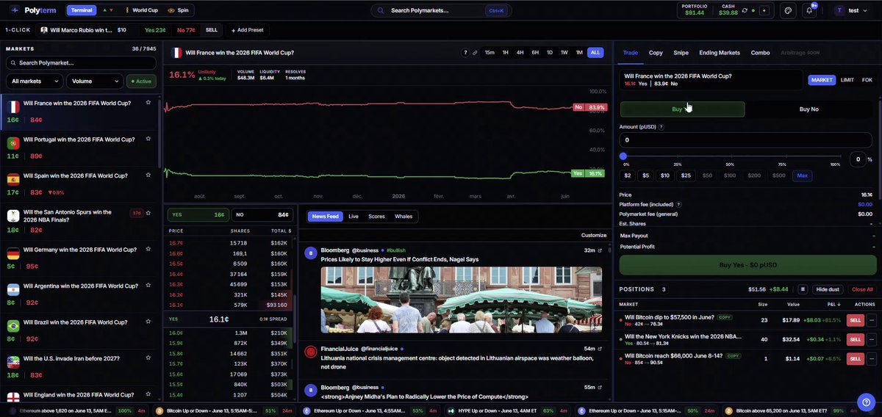Viewport: 882px width, 417px height.
Task: Open the chart help question mark
Action: pos(465,53)
